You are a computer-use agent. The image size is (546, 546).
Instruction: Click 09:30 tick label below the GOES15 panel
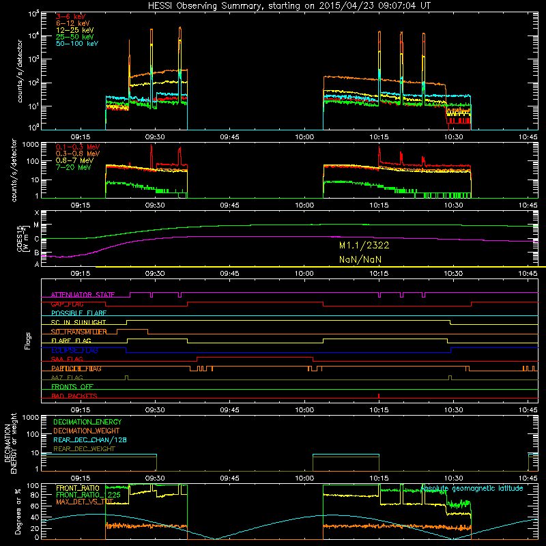coord(155,274)
